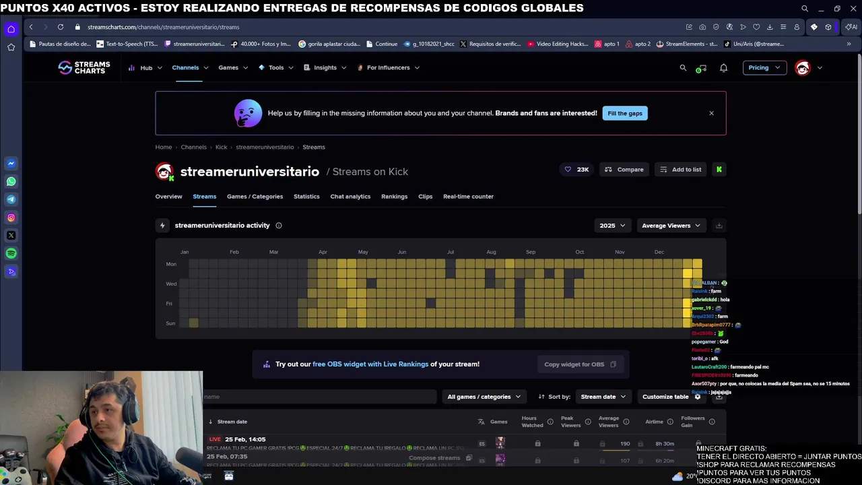The width and height of the screenshot is (862, 485).
Task: Click the 23K favorites heart button
Action: click(x=576, y=170)
